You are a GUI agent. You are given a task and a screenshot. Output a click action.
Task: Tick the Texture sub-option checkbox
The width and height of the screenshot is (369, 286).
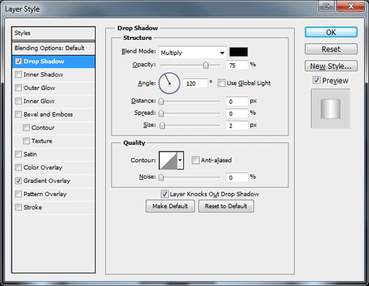tap(26, 141)
